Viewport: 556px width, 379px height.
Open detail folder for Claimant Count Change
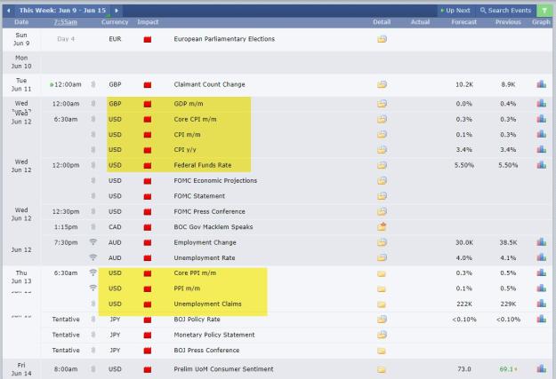pos(382,84)
